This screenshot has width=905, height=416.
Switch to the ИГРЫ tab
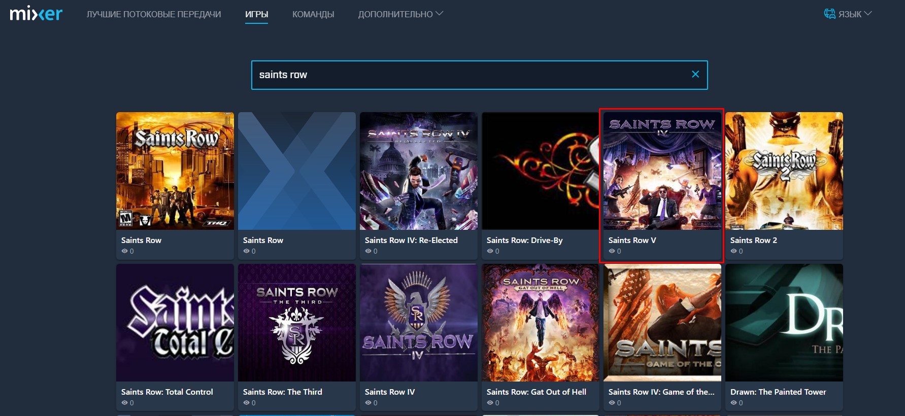(256, 14)
